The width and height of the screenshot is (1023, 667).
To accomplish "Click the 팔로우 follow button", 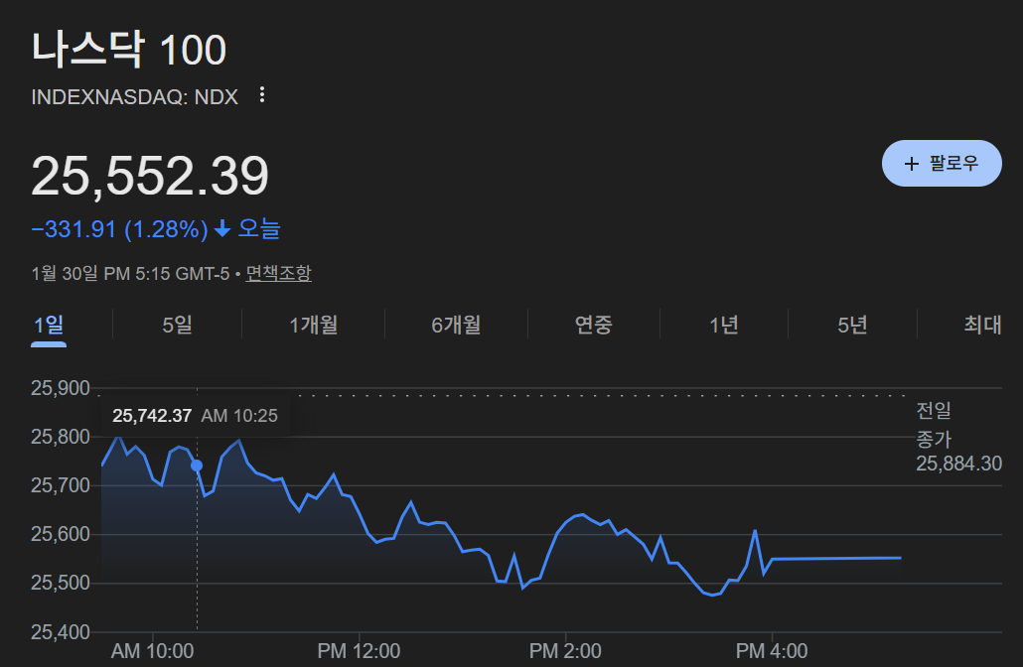I will coord(942,163).
